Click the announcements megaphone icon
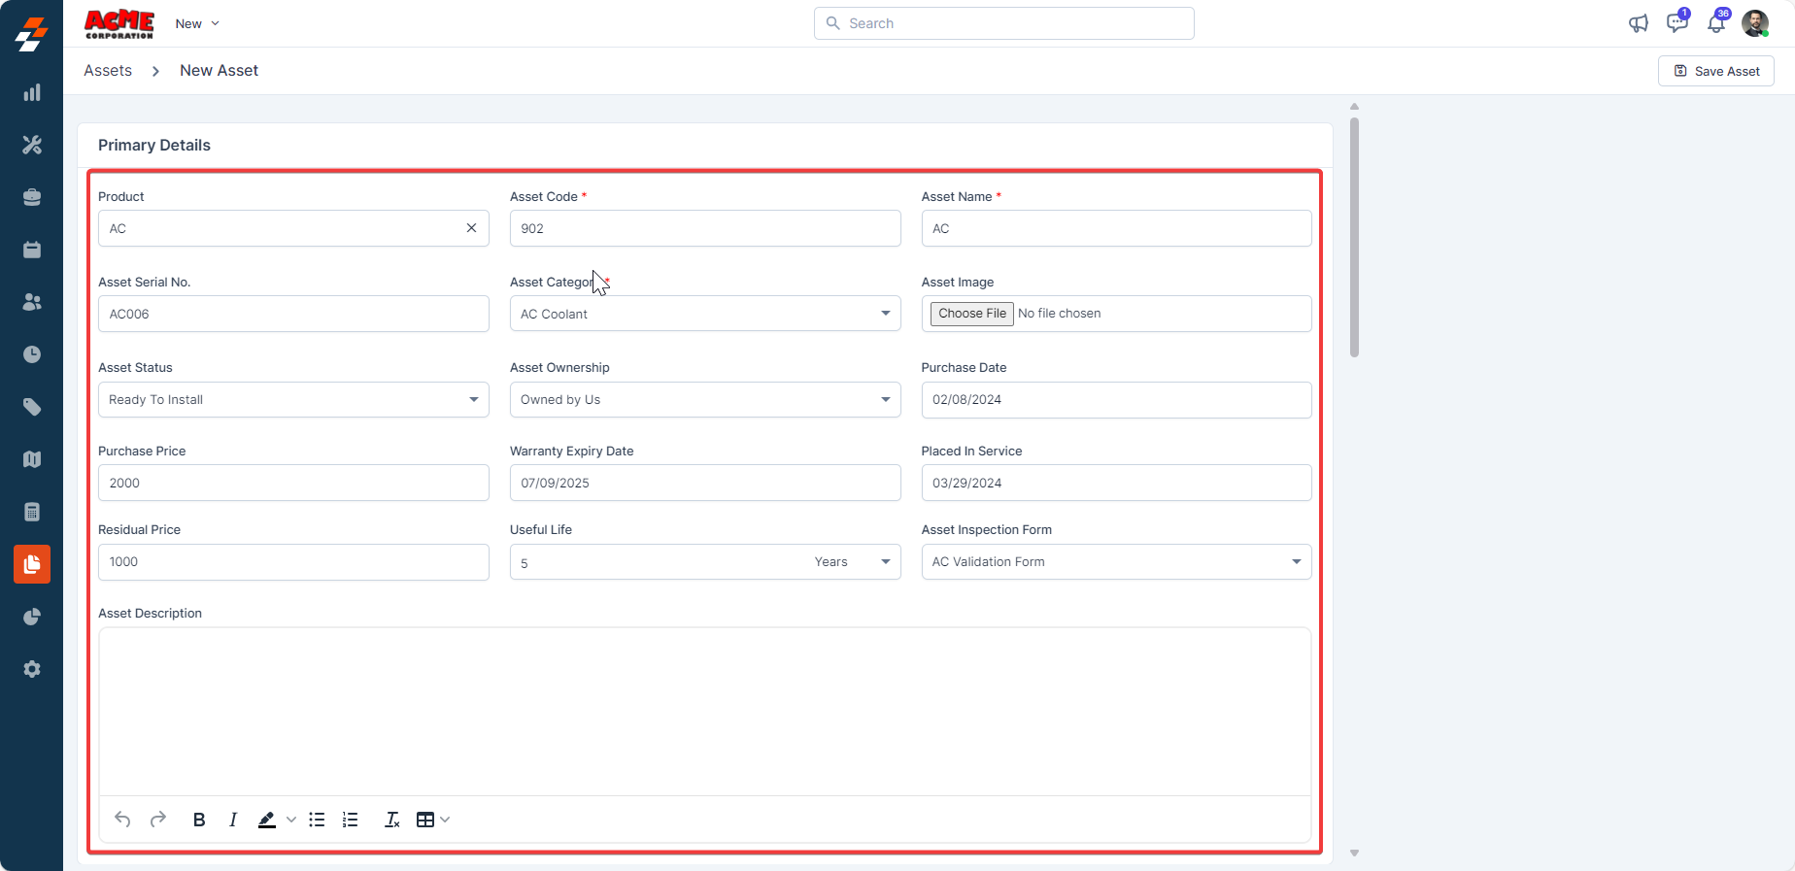The height and width of the screenshot is (871, 1795). pos(1639,23)
